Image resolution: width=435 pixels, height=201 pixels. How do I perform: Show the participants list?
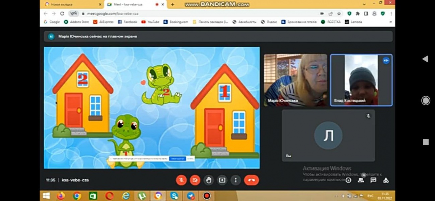click(361, 180)
